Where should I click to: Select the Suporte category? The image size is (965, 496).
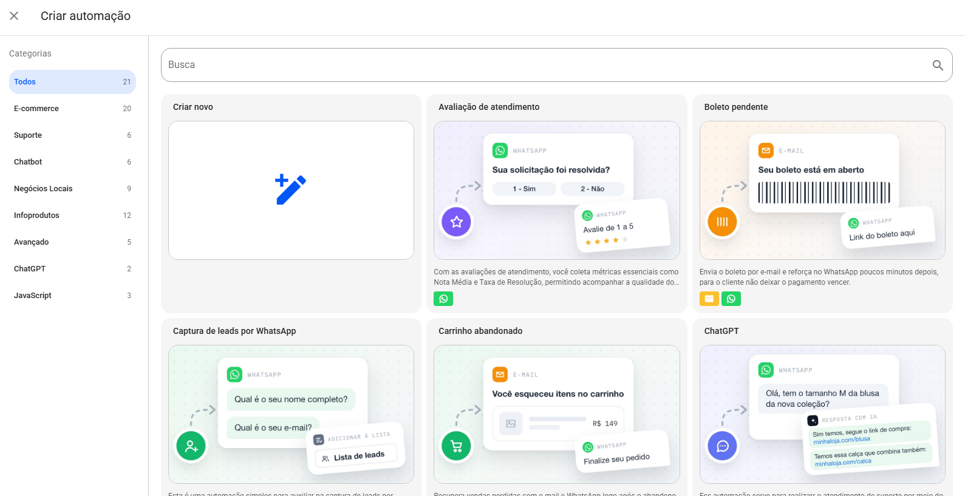[x=72, y=135]
